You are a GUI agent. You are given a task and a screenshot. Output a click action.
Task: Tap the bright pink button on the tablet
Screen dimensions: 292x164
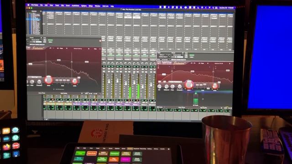click(x=125, y=159)
